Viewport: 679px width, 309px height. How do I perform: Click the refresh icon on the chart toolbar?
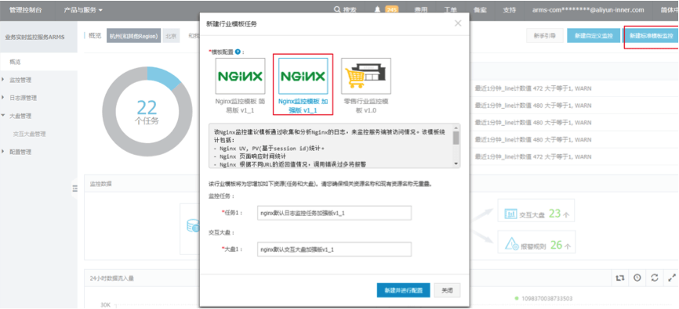point(655,278)
